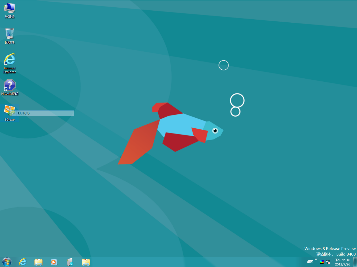The width and height of the screenshot is (357, 267).
Task: Launch Internet Explorer from the taskbar
Action: pos(23,262)
